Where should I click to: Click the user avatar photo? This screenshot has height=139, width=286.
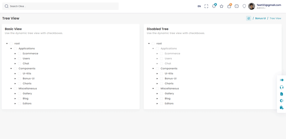coord(252,6)
